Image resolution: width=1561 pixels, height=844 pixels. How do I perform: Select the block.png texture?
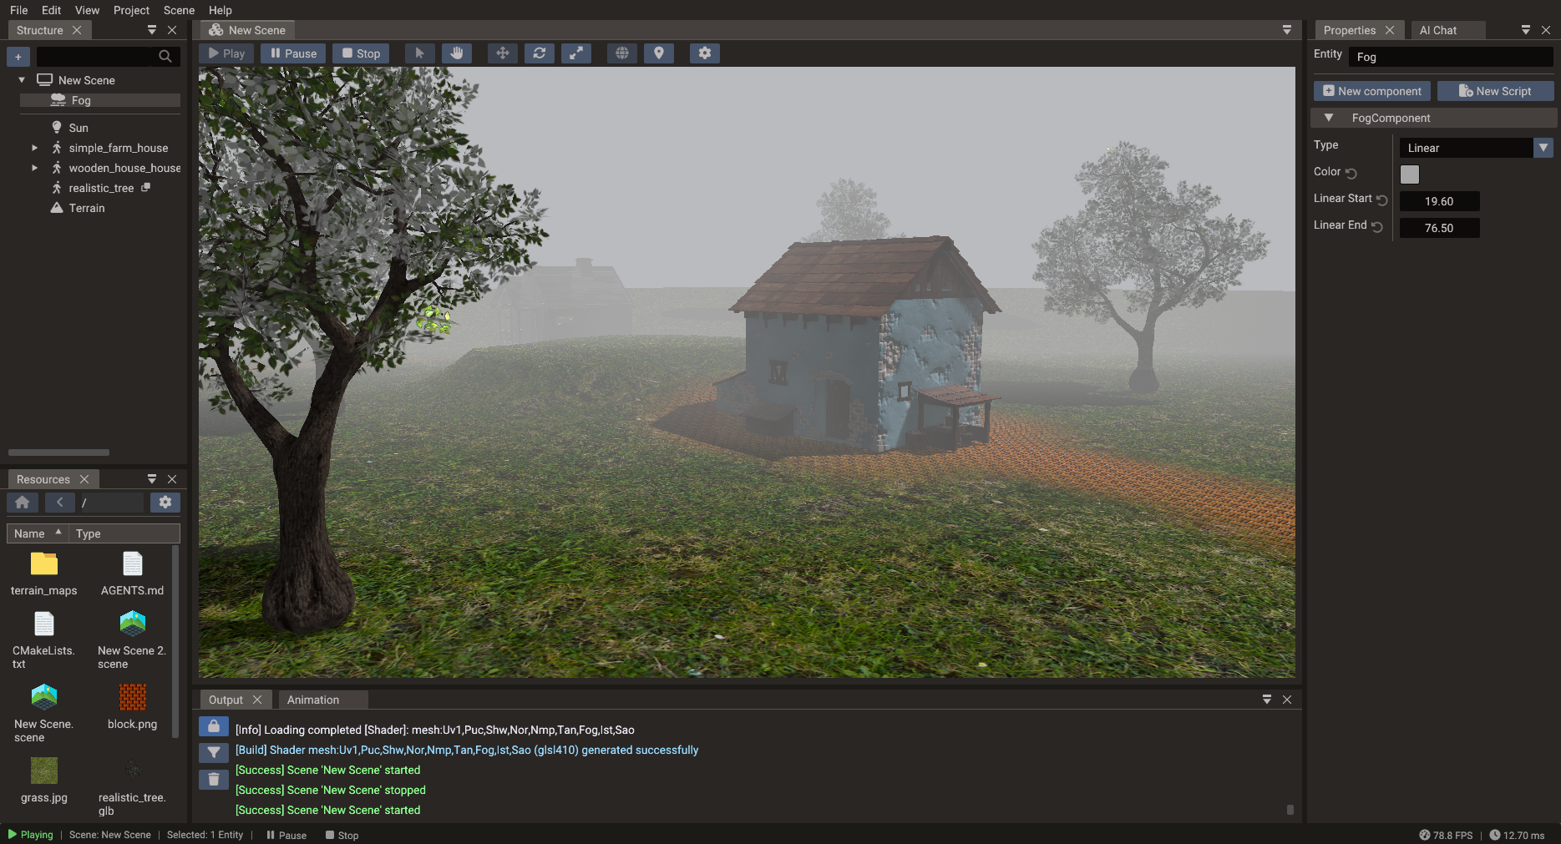[132, 707]
